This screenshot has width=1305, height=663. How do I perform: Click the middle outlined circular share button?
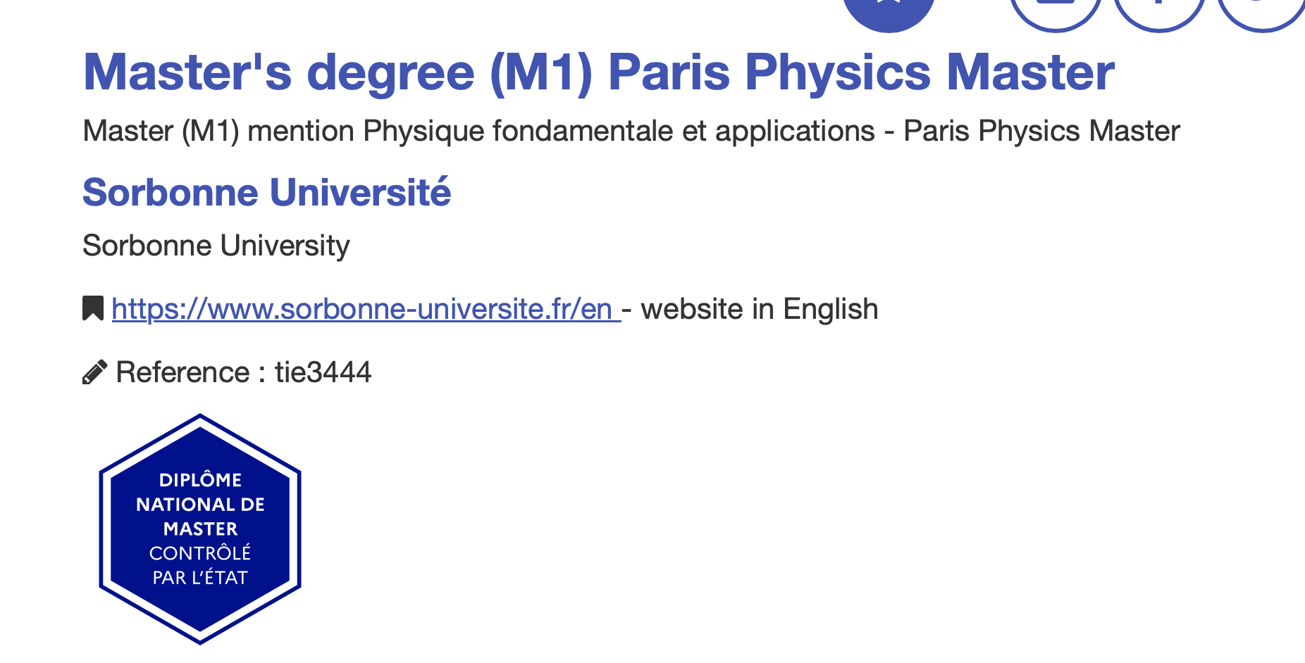click(x=1158, y=11)
